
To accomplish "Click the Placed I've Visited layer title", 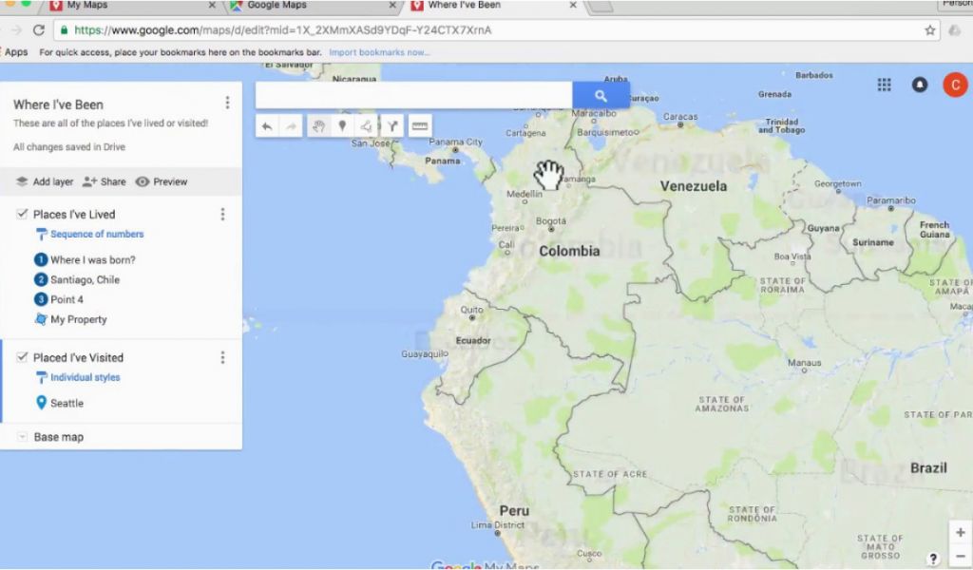I will point(78,358).
